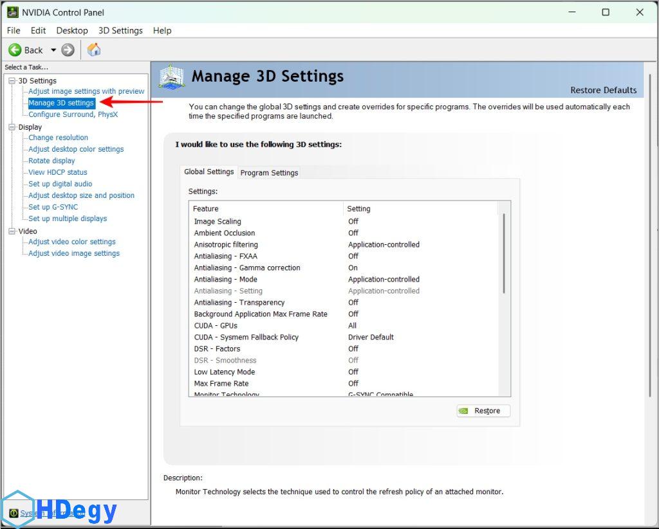Collapse the Display tree node
The image size is (659, 529).
point(12,127)
